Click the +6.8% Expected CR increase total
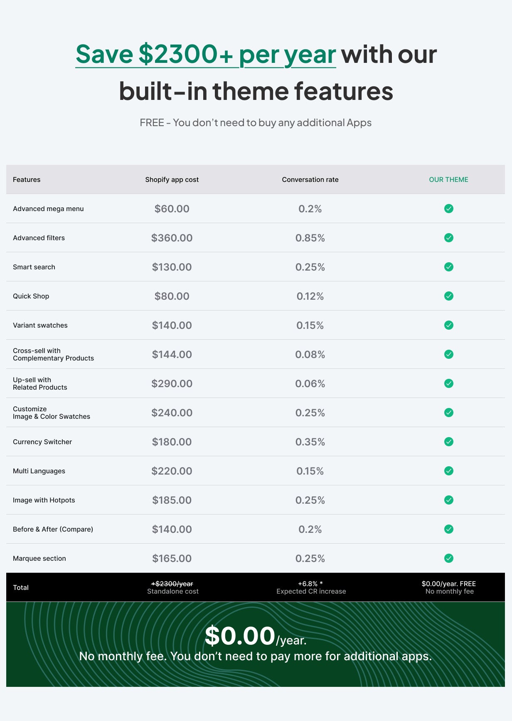 tap(311, 587)
